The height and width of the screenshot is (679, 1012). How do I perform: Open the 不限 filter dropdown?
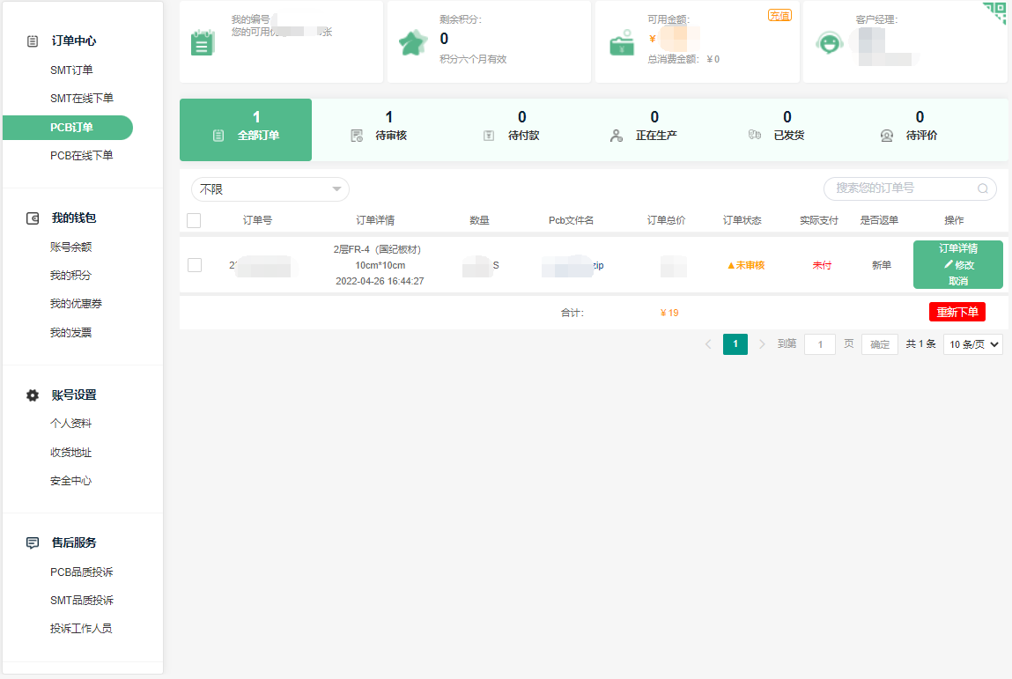[x=270, y=189]
